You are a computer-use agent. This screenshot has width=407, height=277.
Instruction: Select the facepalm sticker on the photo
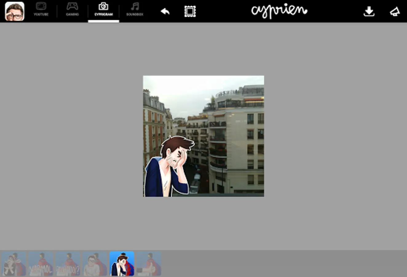(169, 167)
